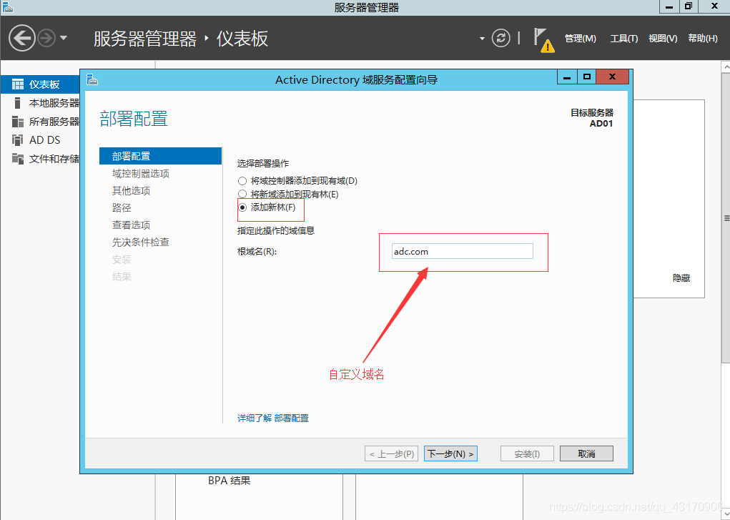Open dropdown arrow beside refresh icon
This screenshot has width=730, height=520.
pyautogui.click(x=482, y=39)
